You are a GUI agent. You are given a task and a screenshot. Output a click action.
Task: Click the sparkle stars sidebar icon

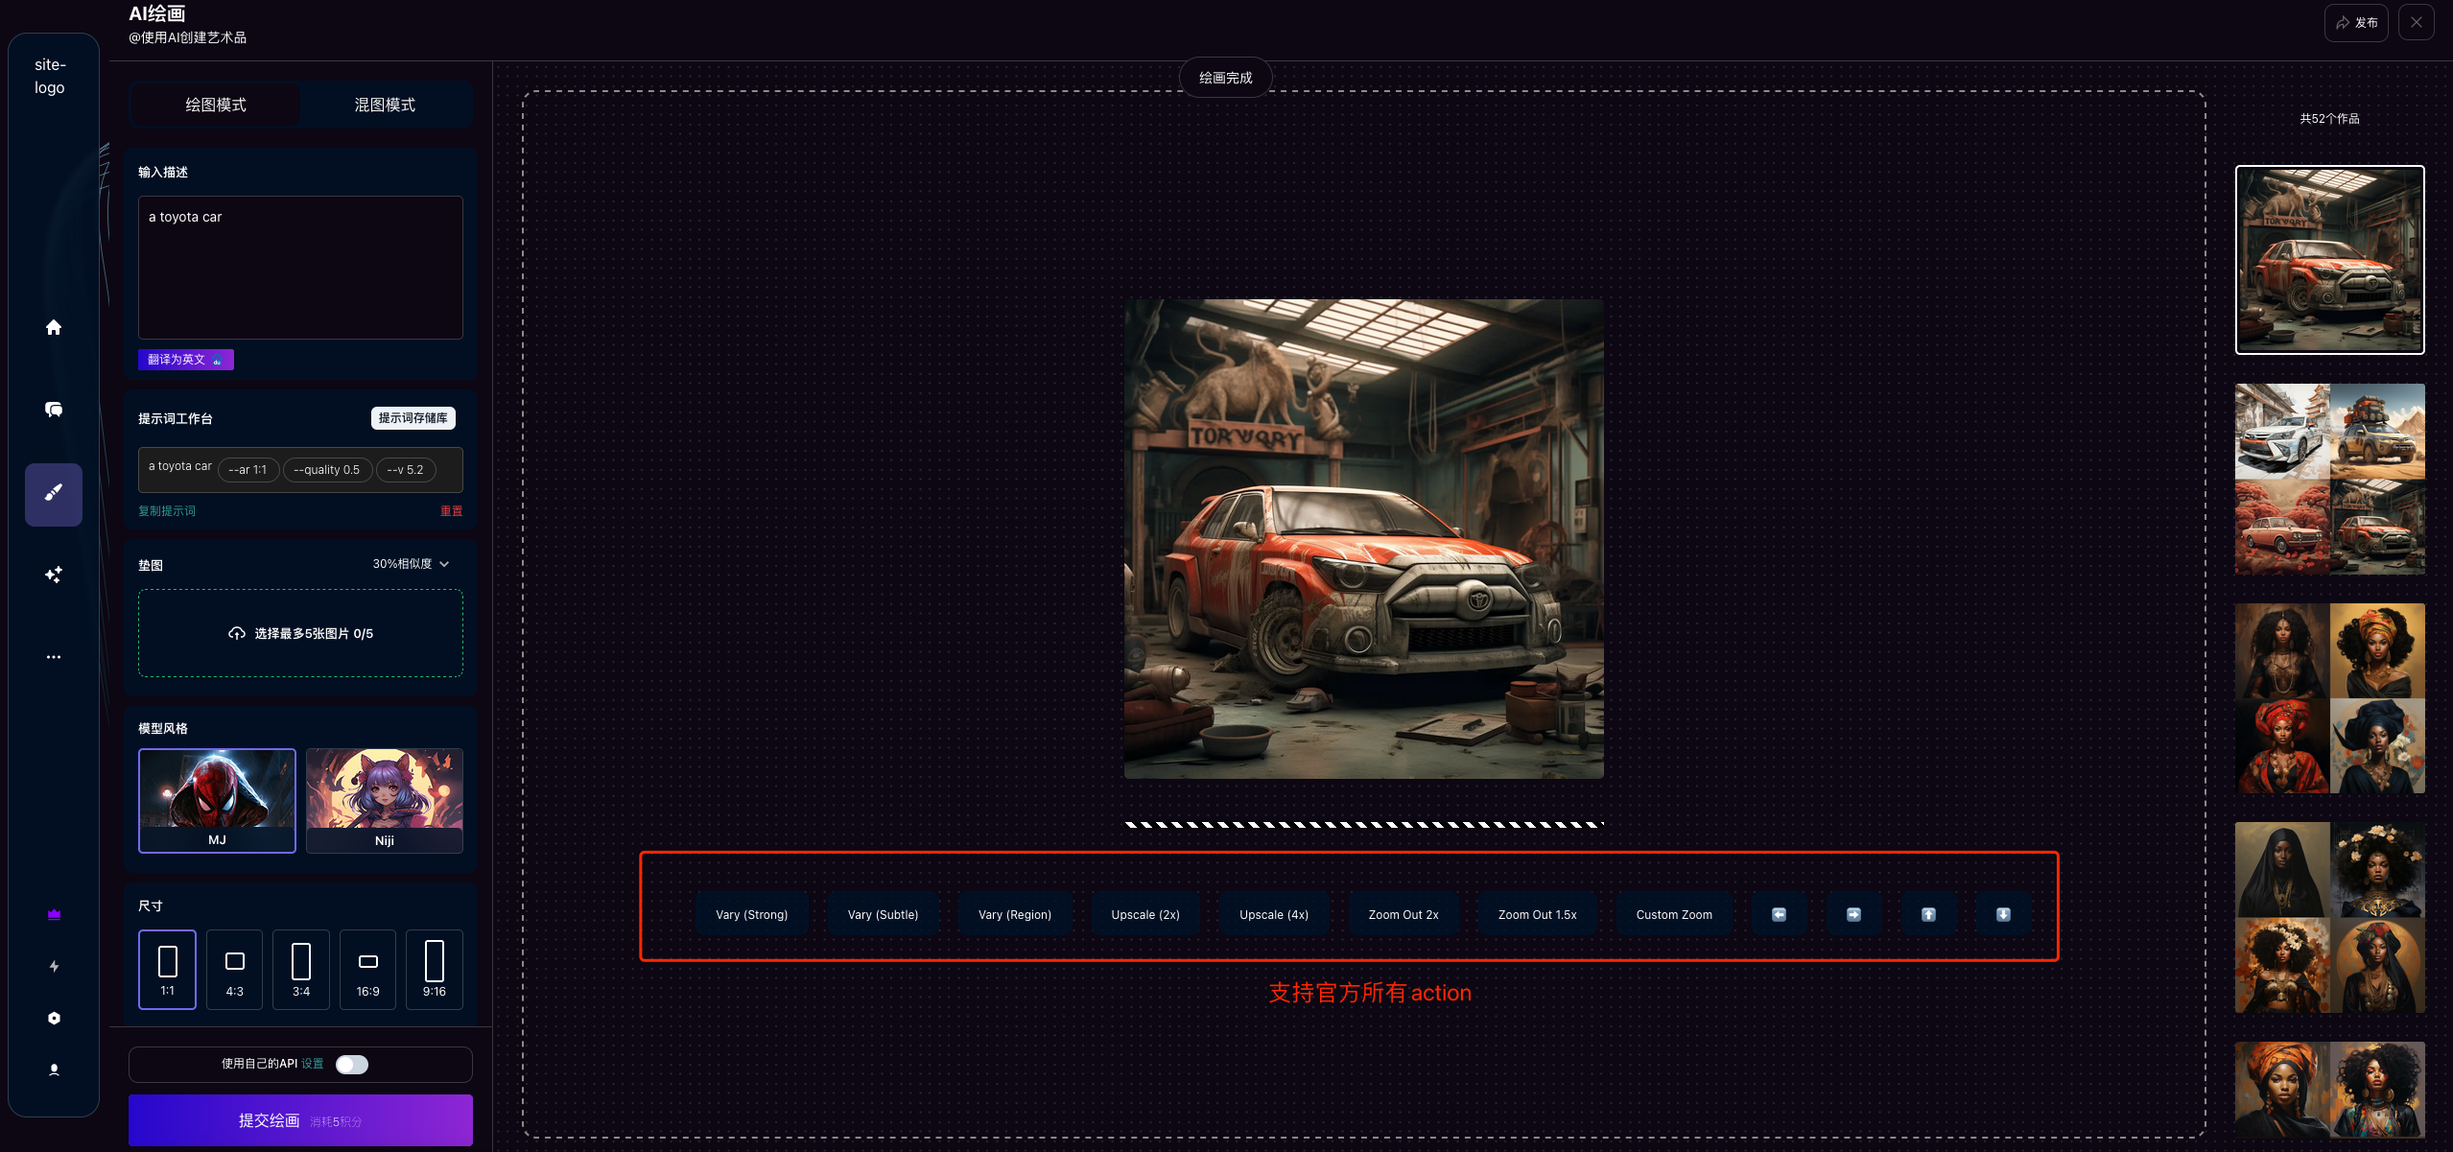[54, 575]
